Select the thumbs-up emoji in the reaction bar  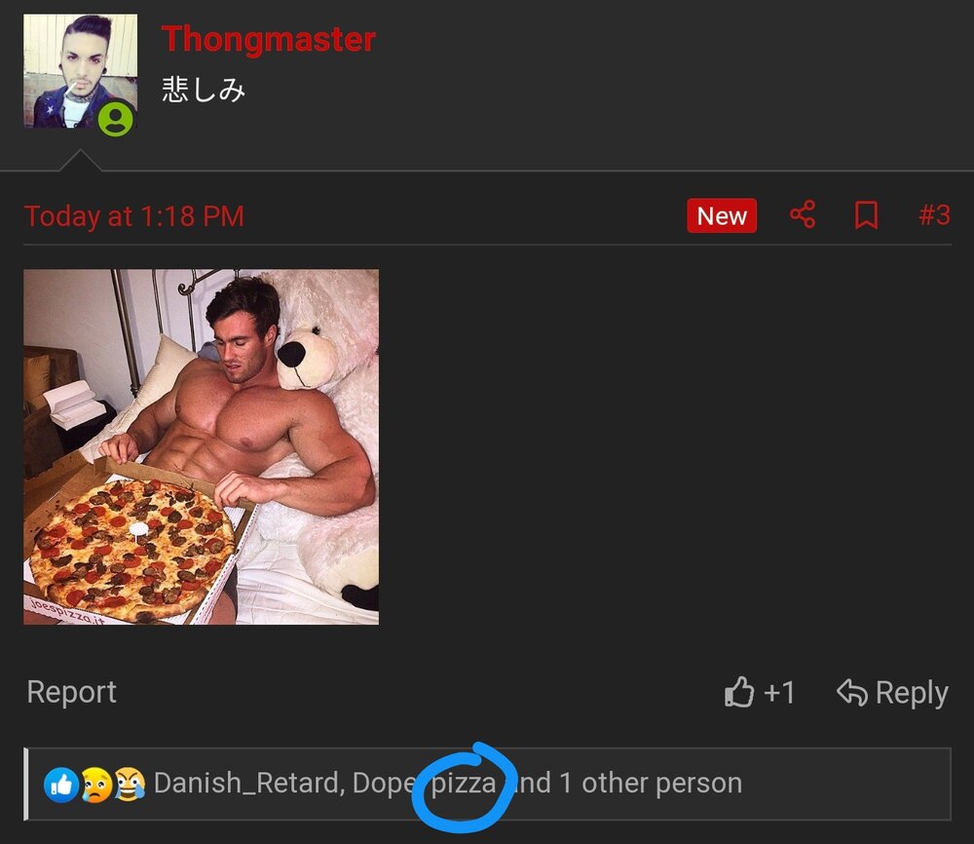(x=60, y=782)
